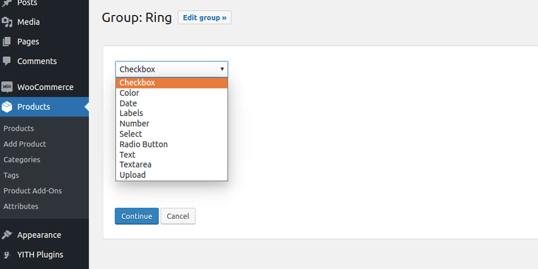
Task: Open the Attributes submenu item
Action: tap(21, 206)
